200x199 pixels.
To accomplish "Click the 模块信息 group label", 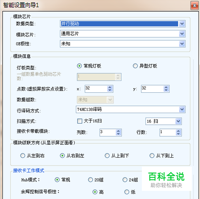I will [x=22, y=56].
